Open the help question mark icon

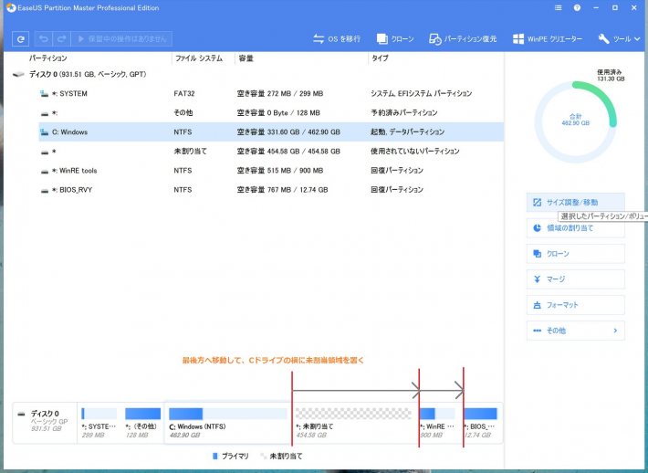point(577,7)
